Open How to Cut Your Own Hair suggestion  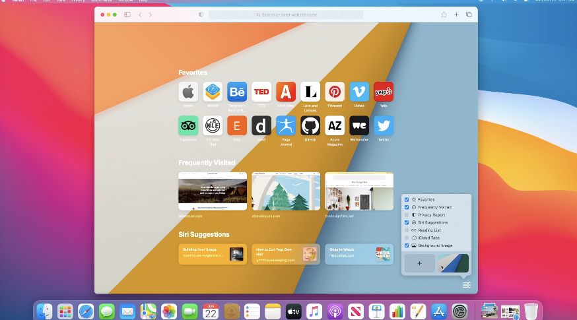(x=286, y=254)
